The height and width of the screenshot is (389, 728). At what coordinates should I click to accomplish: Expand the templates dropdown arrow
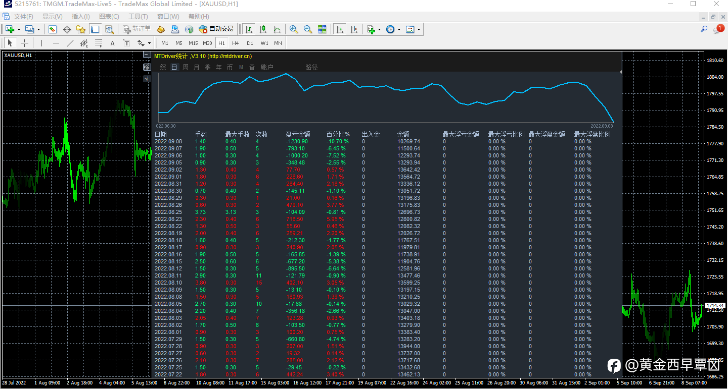coord(419,29)
